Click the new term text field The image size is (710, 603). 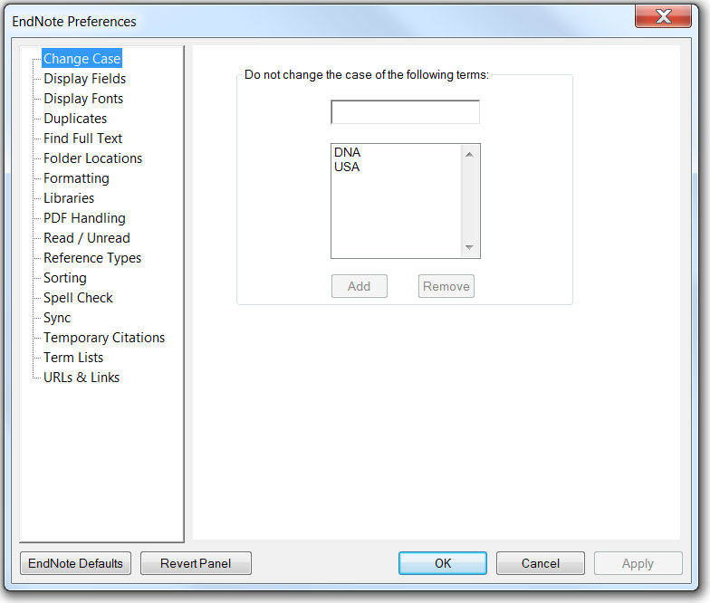[x=405, y=112]
